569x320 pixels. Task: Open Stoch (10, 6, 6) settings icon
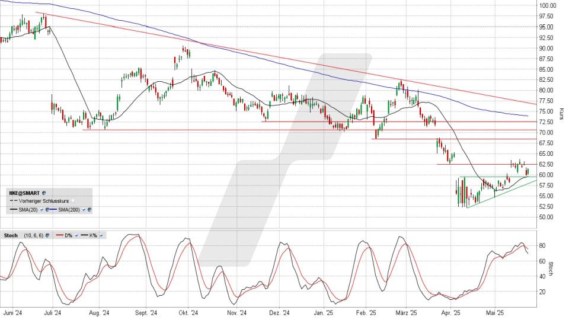coord(47,235)
